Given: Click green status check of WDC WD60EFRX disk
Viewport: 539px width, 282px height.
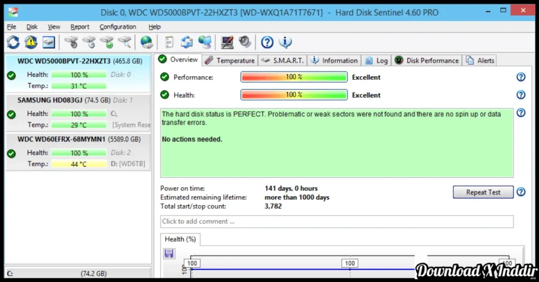Looking at the screenshot, I should tap(12, 154).
